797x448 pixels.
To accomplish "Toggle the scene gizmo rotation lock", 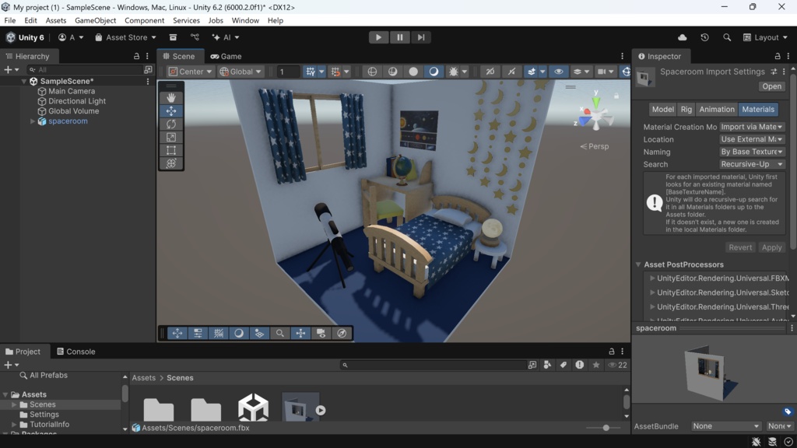I will [616, 96].
